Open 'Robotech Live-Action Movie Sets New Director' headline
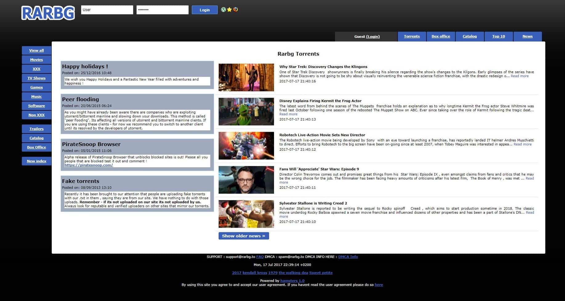565x301 pixels. (322, 135)
